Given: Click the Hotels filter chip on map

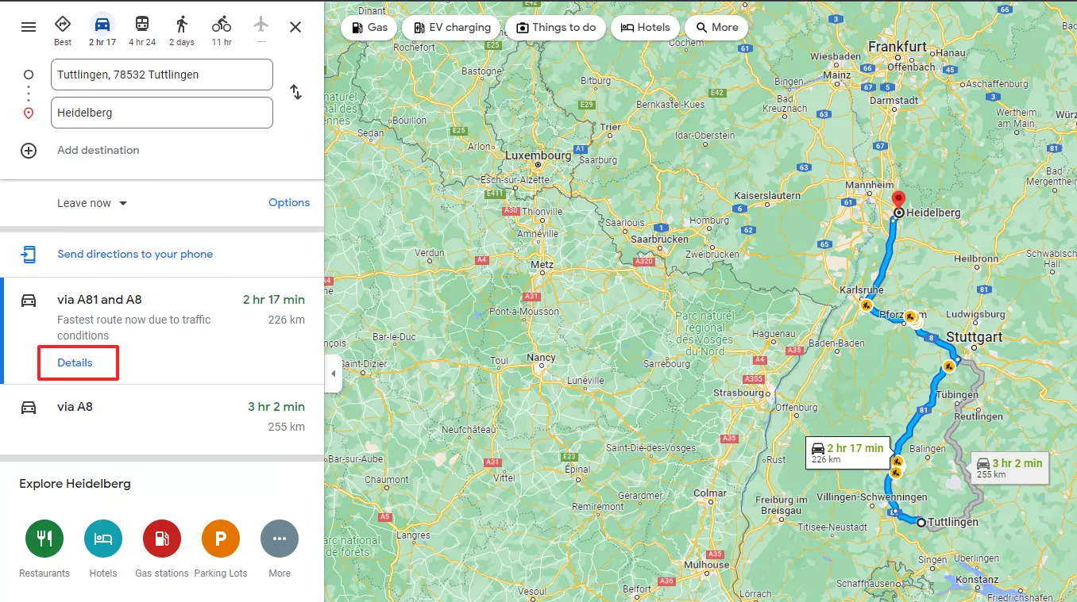Looking at the screenshot, I should tap(645, 27).
